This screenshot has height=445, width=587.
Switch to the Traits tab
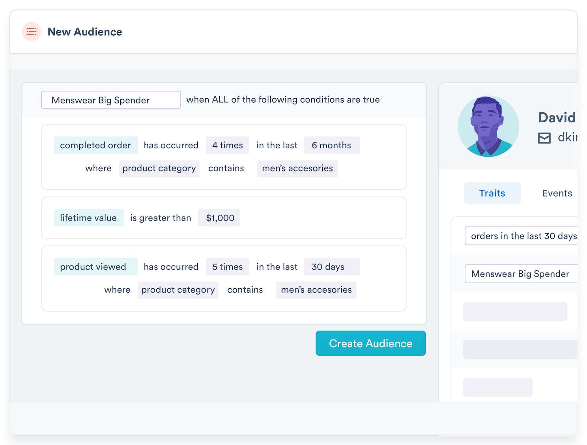(492, 193)
